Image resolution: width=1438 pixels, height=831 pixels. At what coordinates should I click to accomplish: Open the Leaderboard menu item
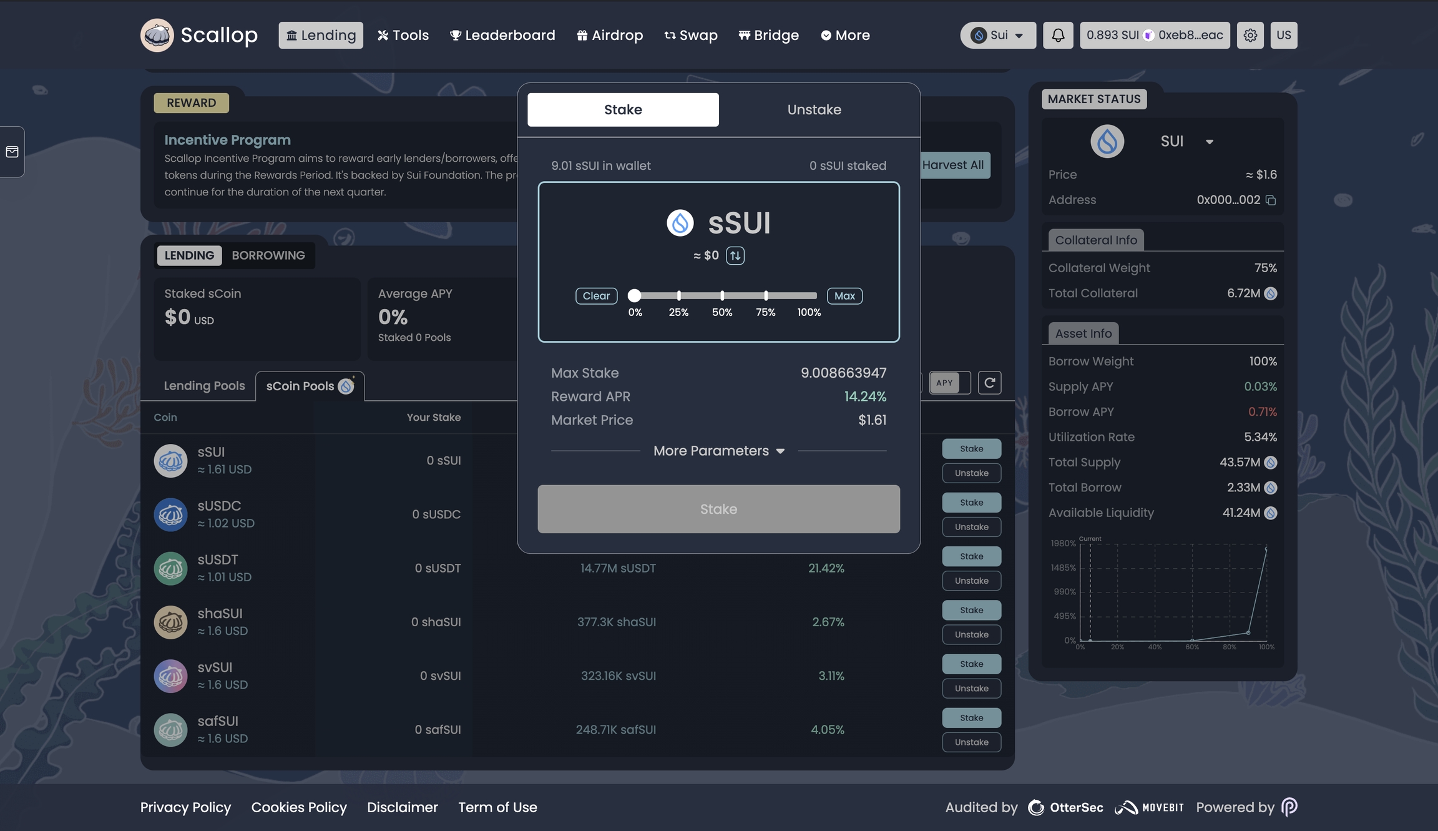[x=502, y=36]
